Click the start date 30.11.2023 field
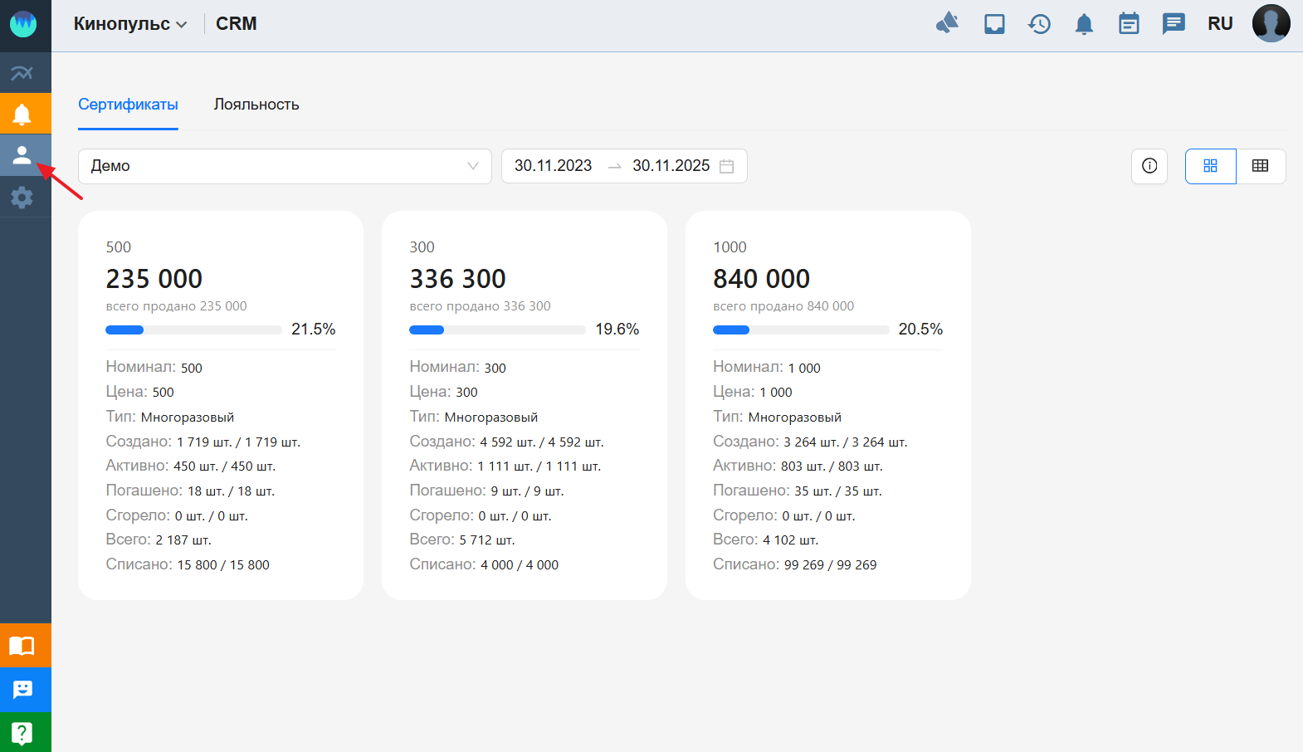 pyautogui.click(x=553, y=166)
